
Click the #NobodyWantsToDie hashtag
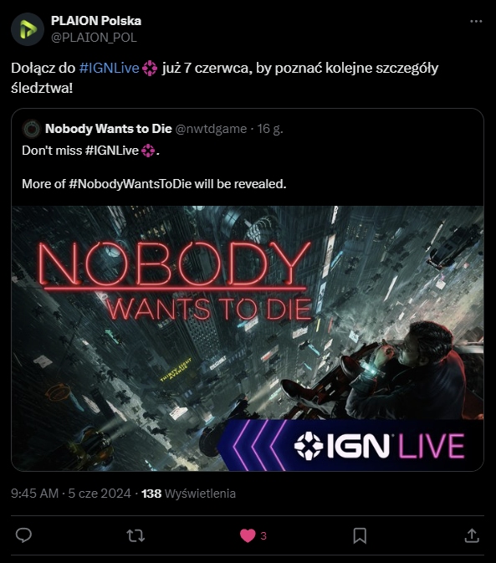tap(130, 184)
